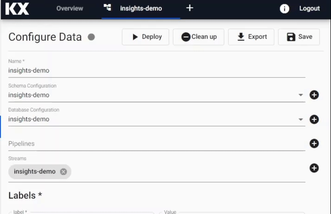The width and height of the screenshot is (331, 214).
Task: Click the grey status indicator dot
Action: 91,37
